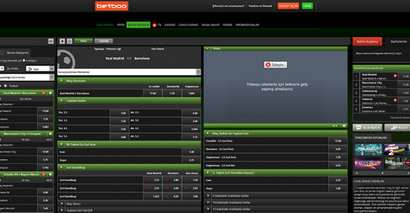Select Evet odds 1.40 in İki Takım Da Gol Atar

(x=191, y=152)
